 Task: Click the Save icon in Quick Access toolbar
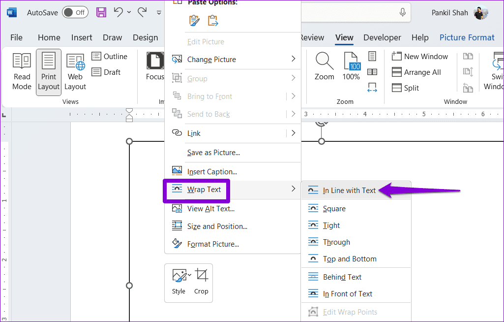tap(101, 12)
